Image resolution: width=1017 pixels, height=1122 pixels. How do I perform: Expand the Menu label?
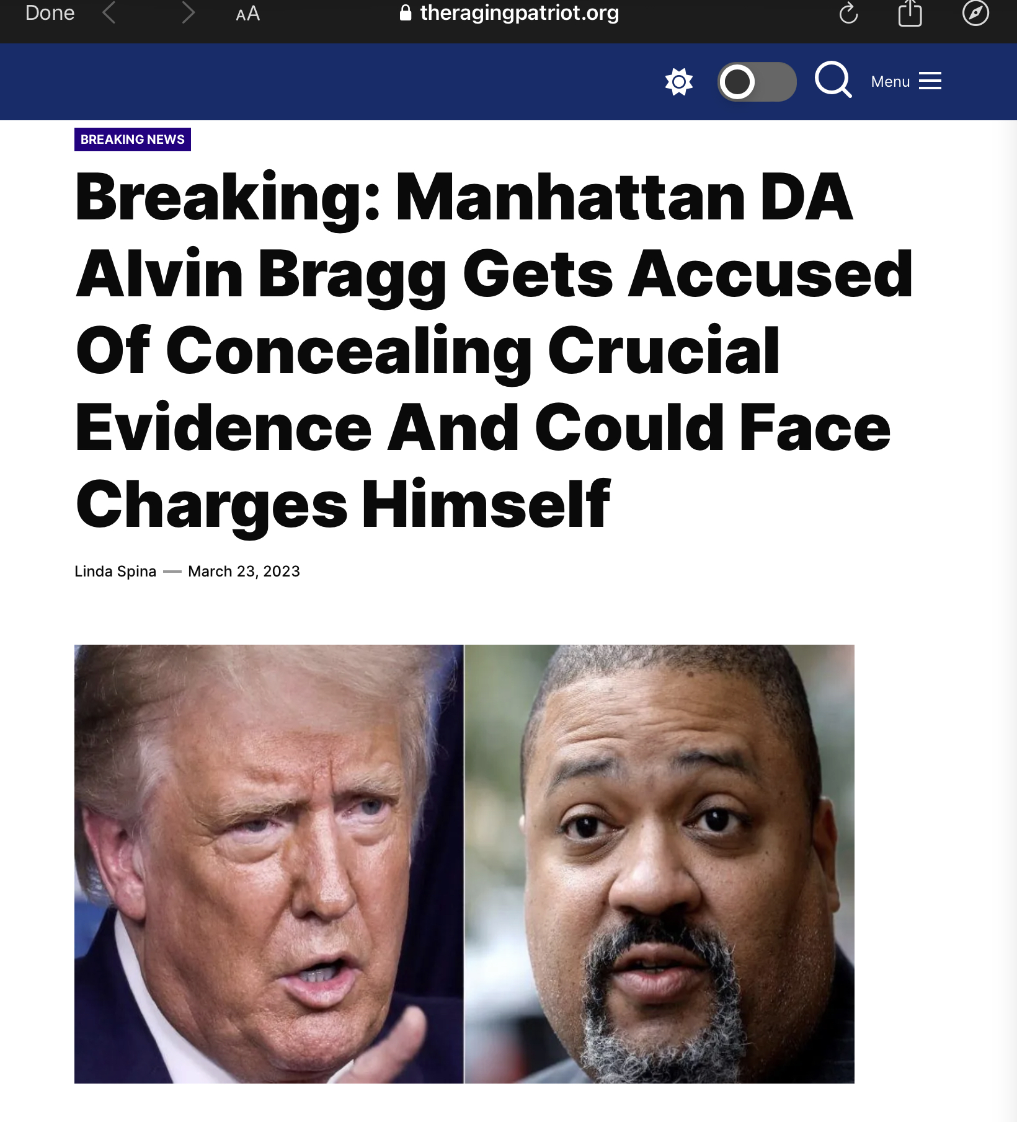(x=890, y=81)
